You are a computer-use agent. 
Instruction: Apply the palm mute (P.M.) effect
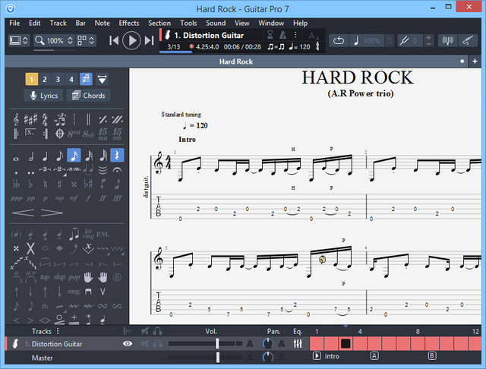pos(104,234)
